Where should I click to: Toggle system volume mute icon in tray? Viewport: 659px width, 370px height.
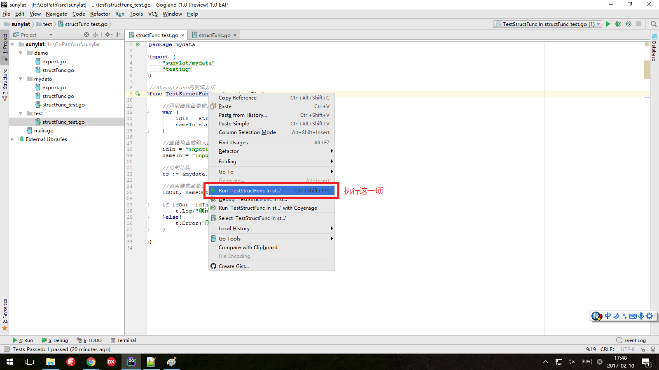pyautogui.click(x=572, y=362)
